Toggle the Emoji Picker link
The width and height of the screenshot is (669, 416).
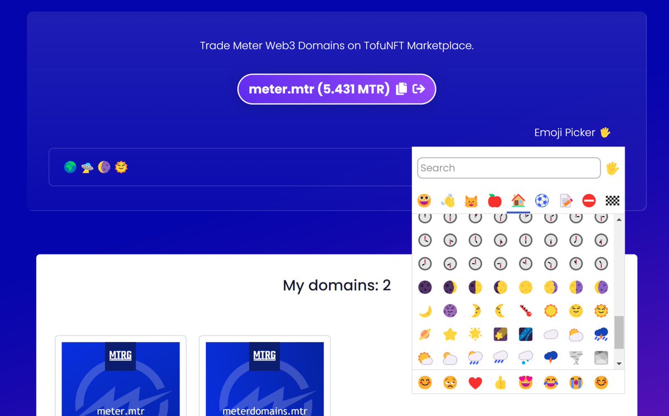[572, 133]
